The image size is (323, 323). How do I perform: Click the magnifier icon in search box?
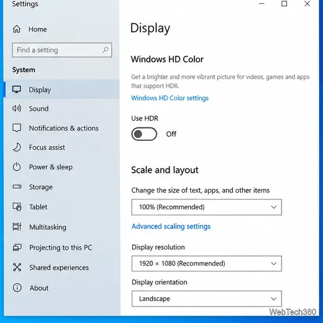[x=106, y=50]
